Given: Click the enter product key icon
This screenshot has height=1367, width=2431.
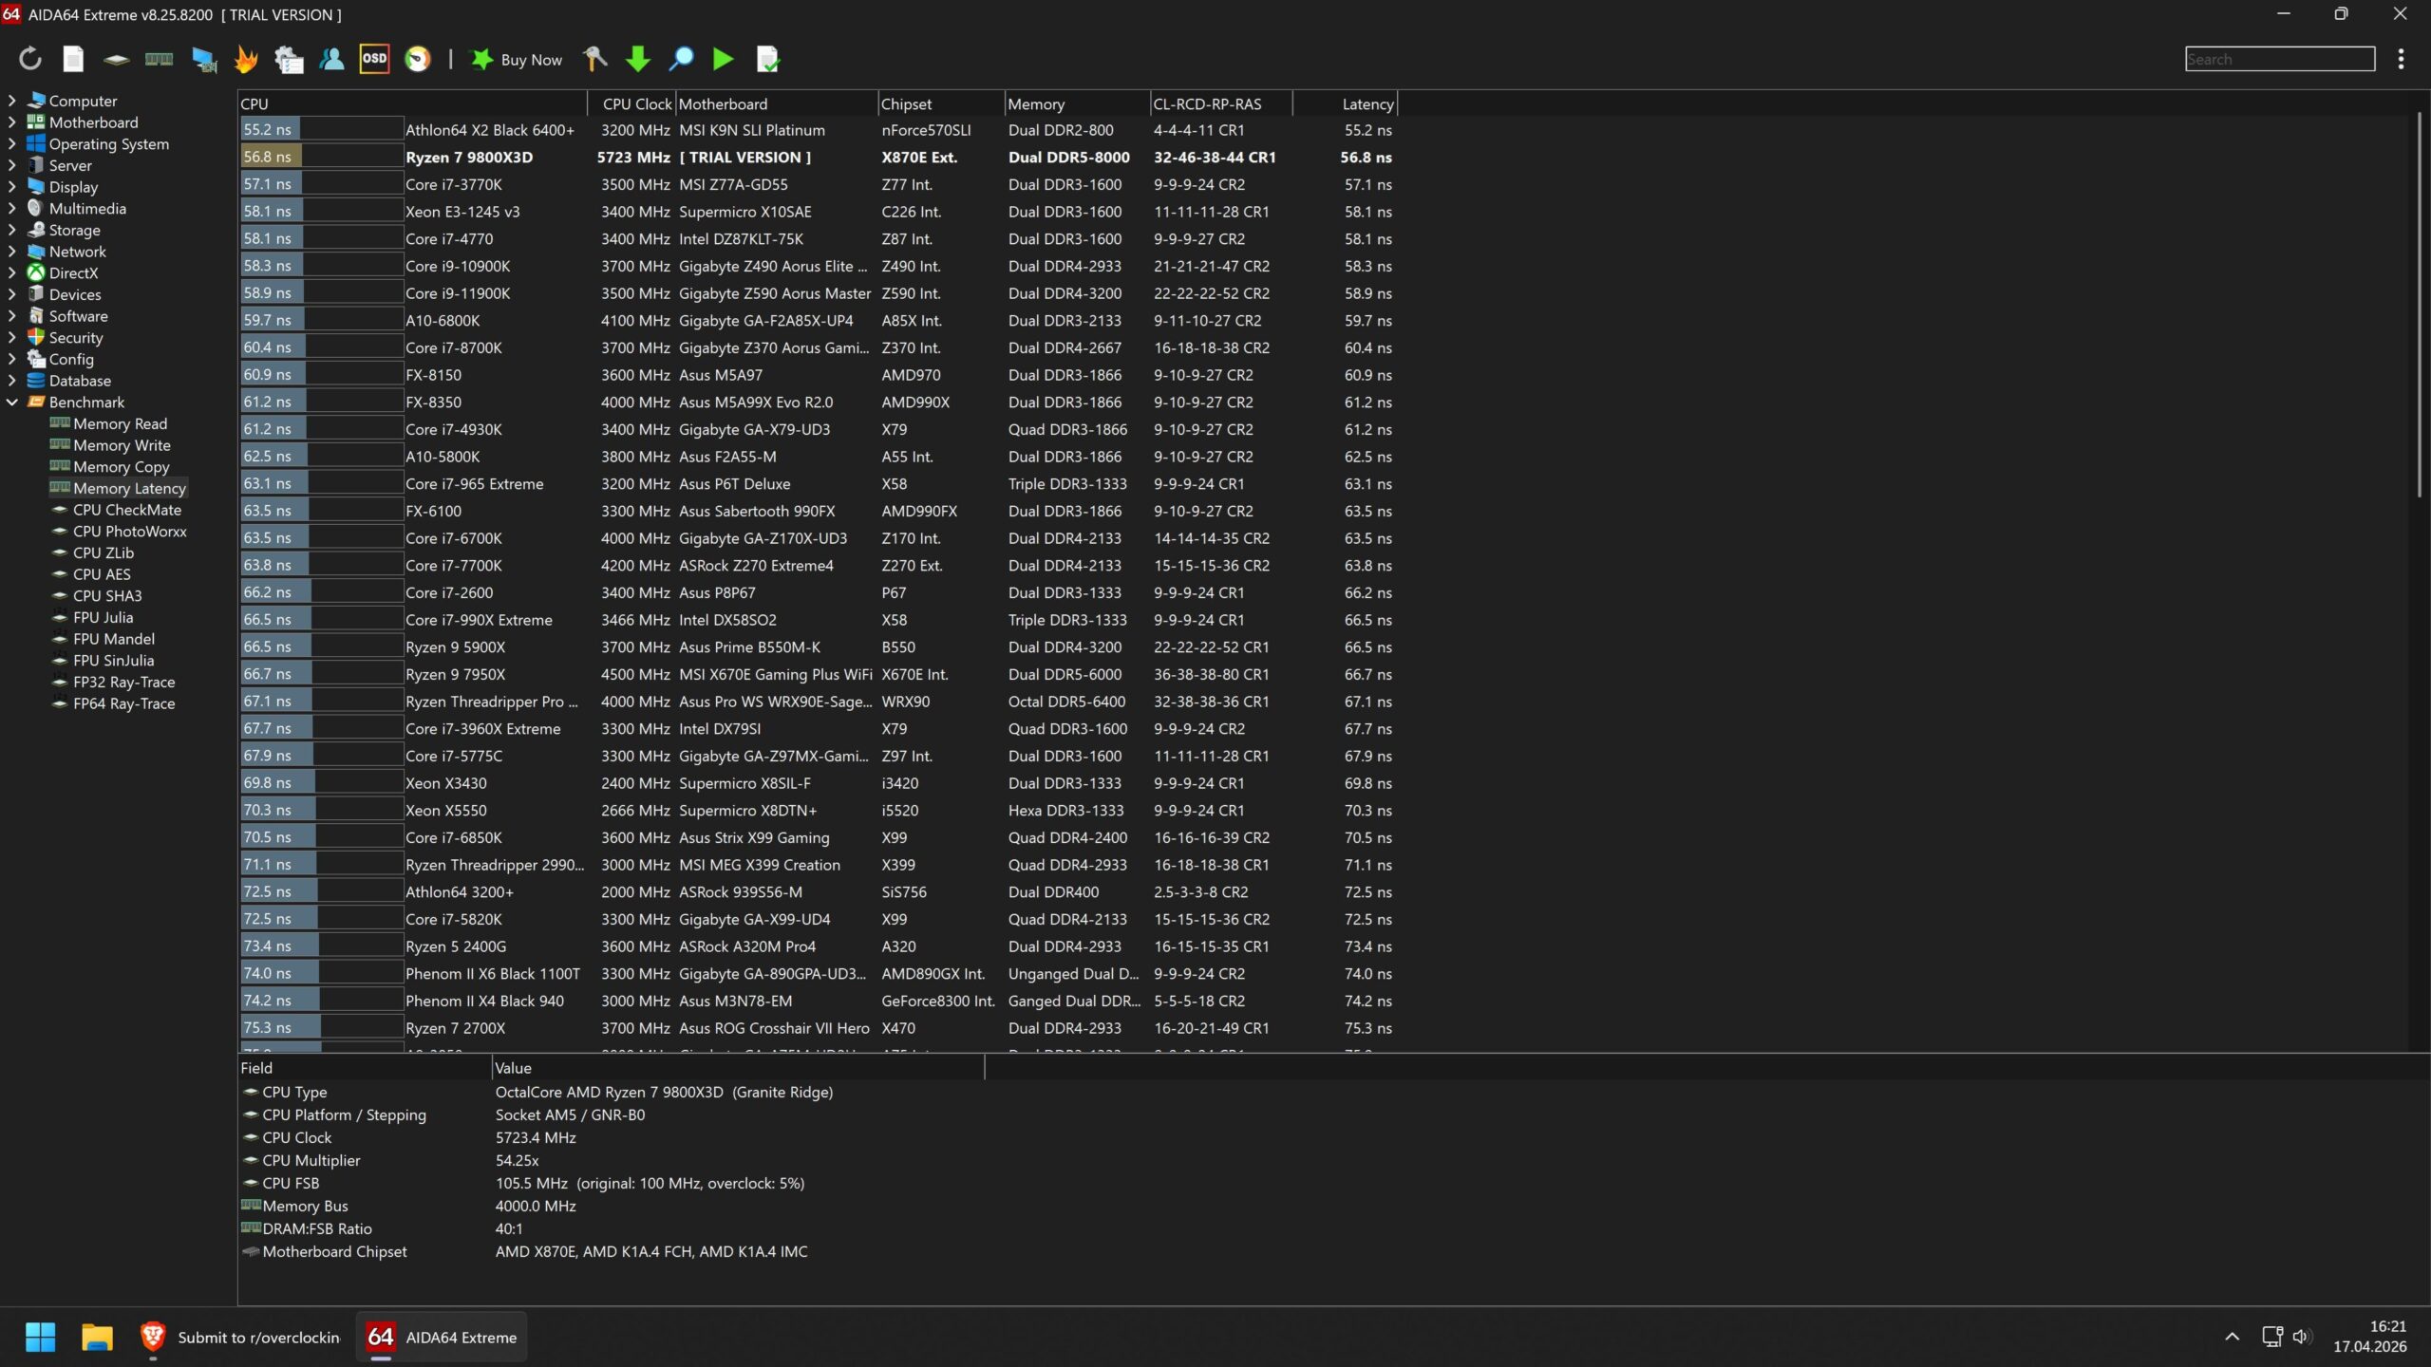Looking at the screenshot, I should (595, 59).
